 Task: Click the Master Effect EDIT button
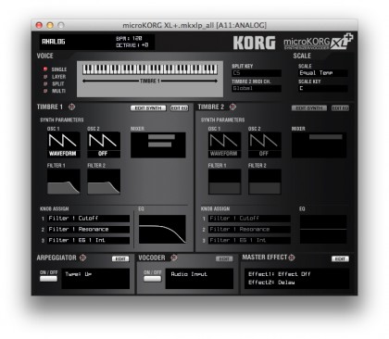(x=340, y=258)
